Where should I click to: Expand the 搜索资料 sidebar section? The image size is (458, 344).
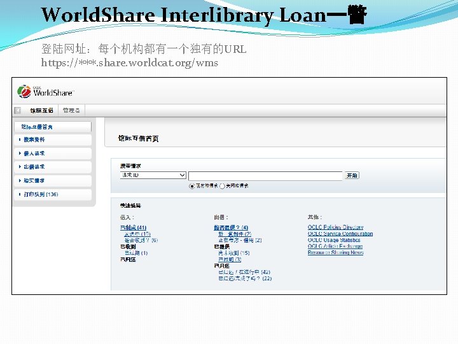(x=53, y=140)
